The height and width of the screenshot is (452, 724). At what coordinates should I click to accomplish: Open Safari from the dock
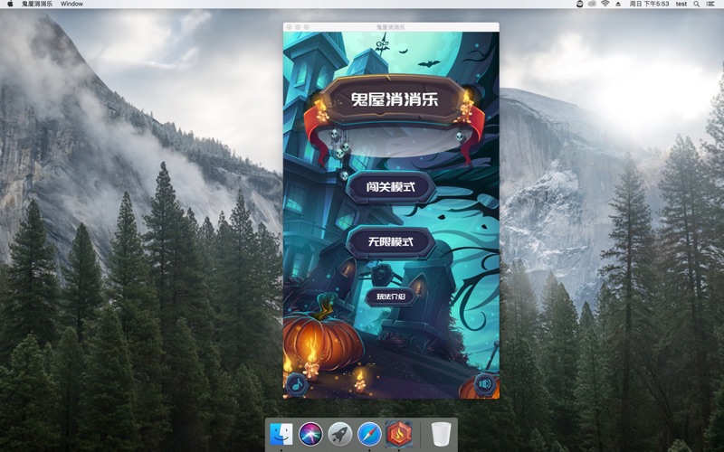click(369, 434)
